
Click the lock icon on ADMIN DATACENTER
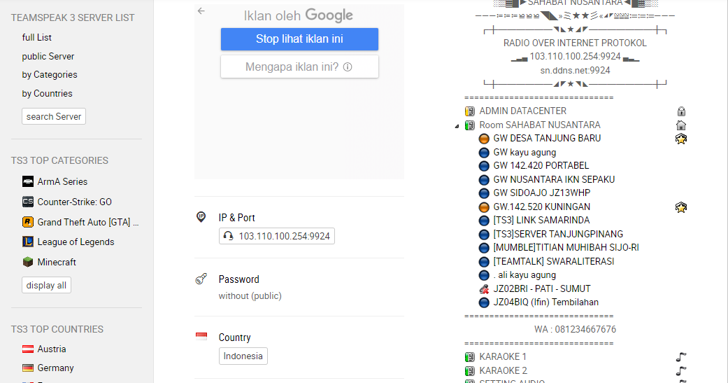(x=681, y=111)
